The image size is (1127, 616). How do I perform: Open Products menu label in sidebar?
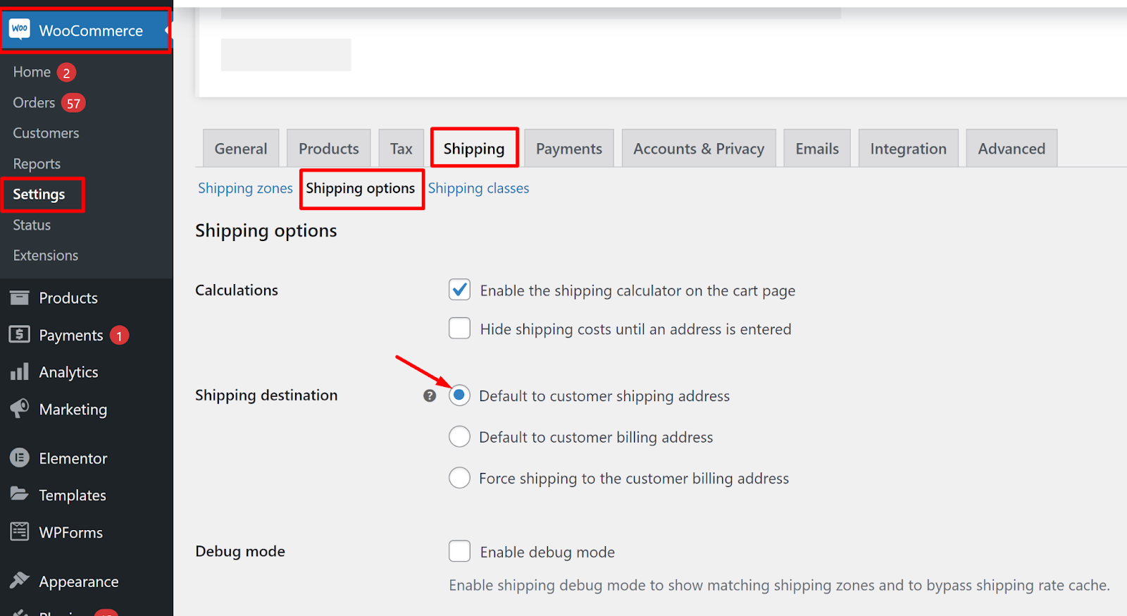68,297
